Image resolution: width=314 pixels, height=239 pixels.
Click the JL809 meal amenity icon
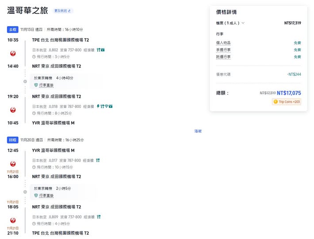99,217
